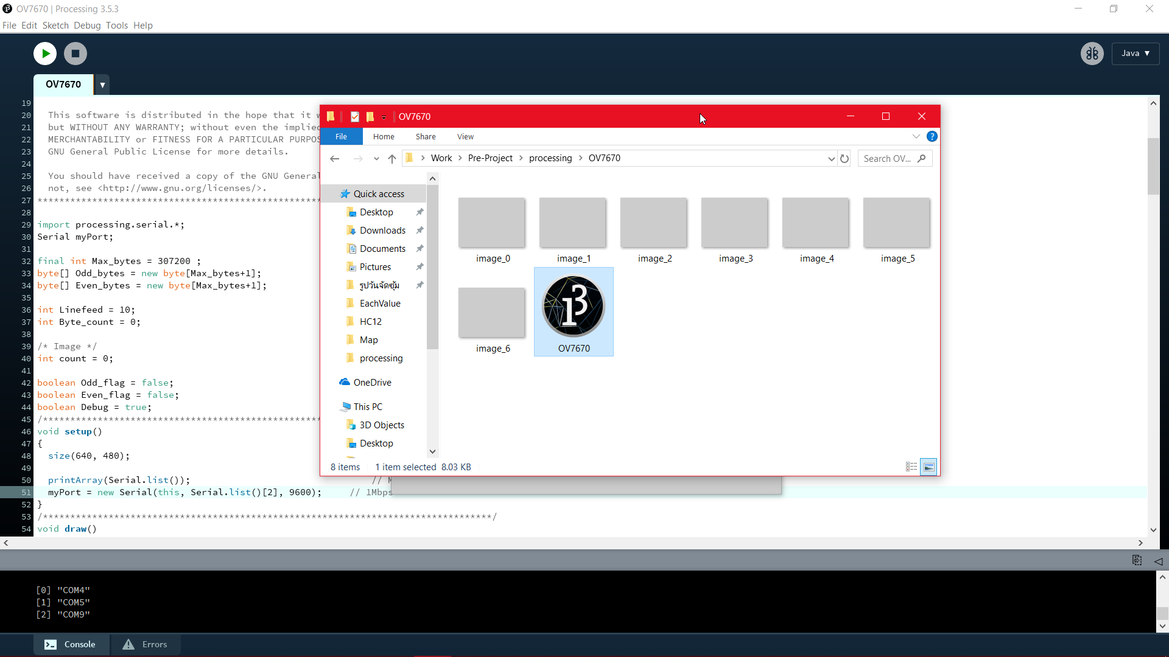Switch to Details view icon

(911, 467)
